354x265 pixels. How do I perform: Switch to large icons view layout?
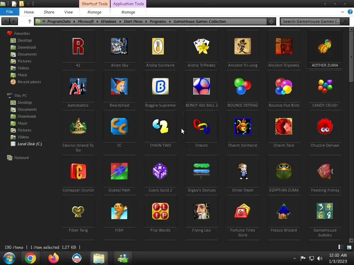coord(349,247)
